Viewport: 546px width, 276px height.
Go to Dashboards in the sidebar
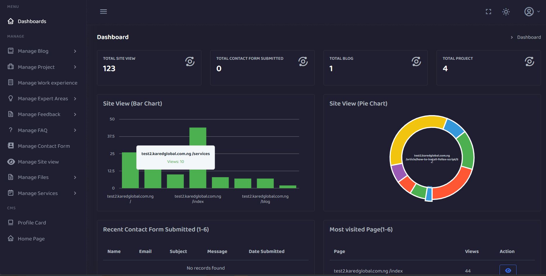tap(32, 21)
